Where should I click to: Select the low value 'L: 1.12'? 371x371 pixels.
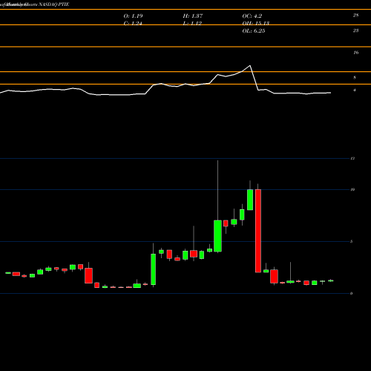coord(192,23)
